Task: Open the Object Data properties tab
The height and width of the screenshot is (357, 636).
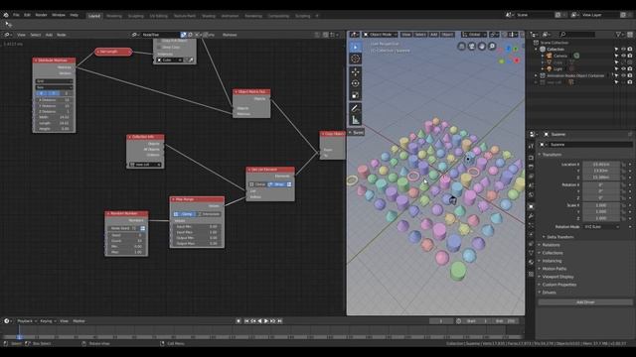Action: point(531,253)
